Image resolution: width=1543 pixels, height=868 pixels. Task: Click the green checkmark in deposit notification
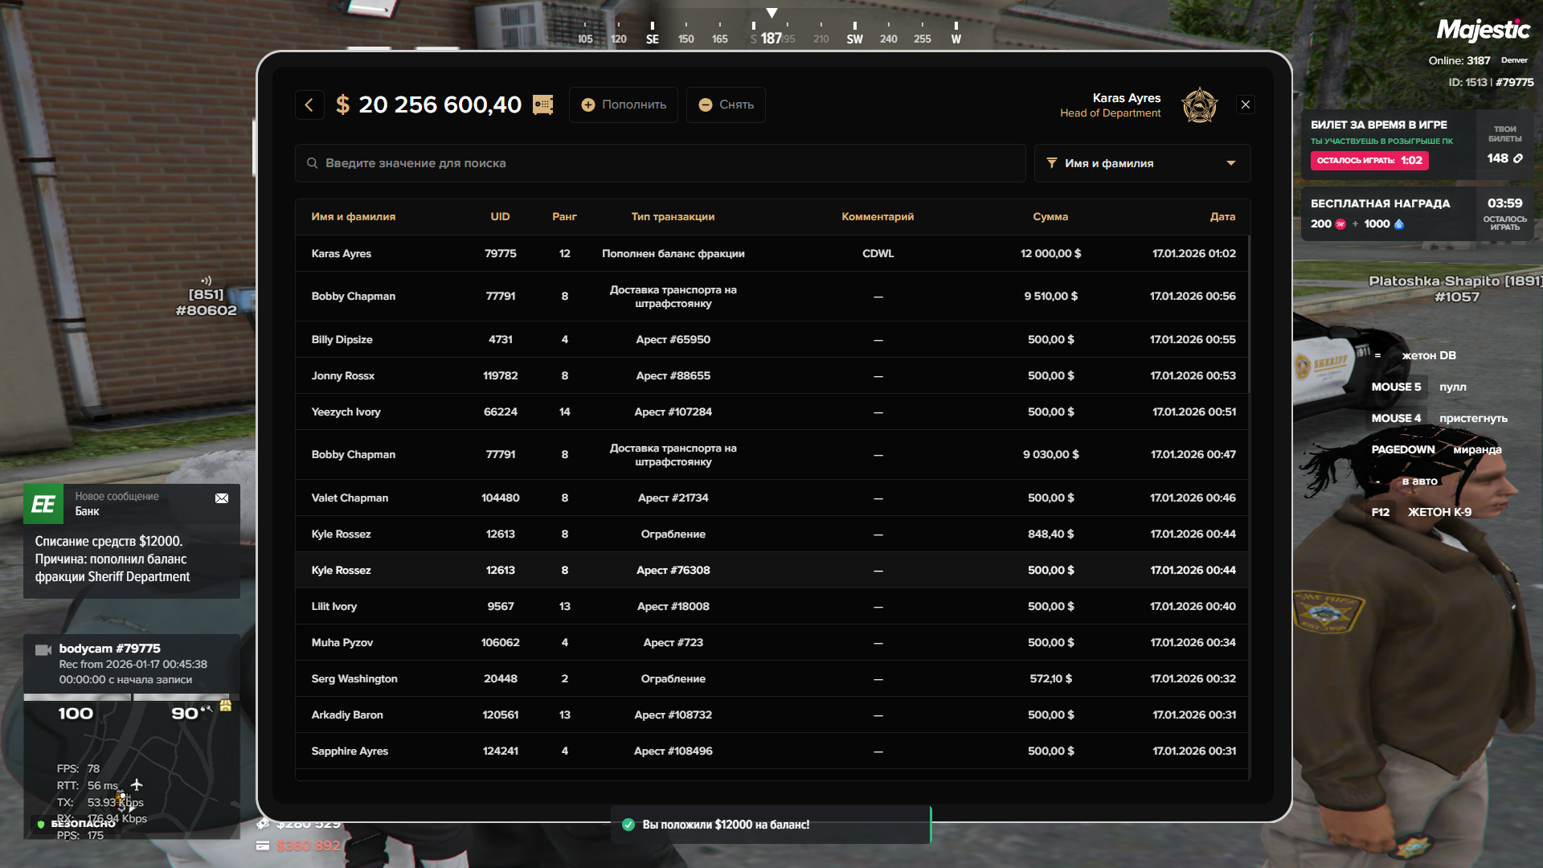tap(628, 825)
